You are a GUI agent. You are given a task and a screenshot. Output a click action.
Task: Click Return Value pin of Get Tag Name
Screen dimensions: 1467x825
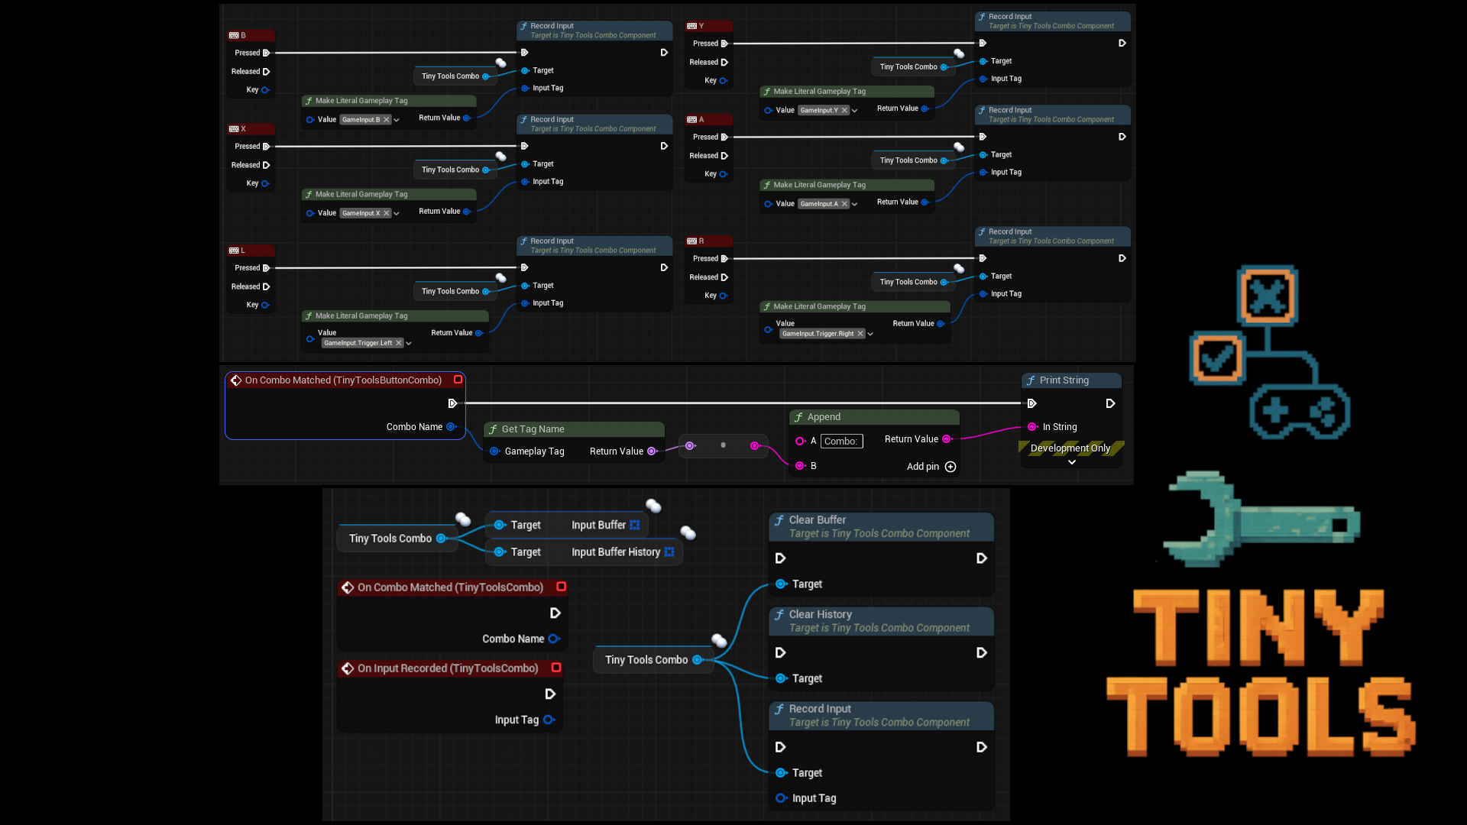click(652, 451)
